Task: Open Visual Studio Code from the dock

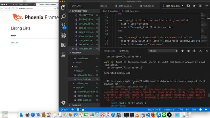Action: point(148,115)
